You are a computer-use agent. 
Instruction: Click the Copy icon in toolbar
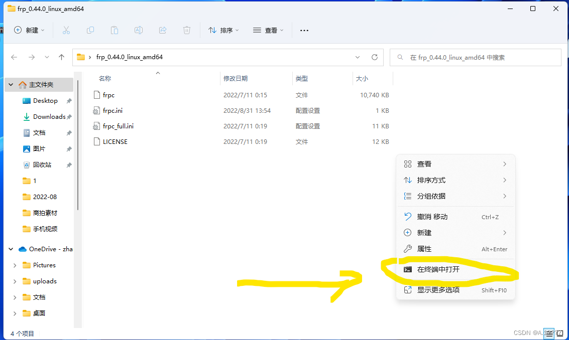point(90,31)
